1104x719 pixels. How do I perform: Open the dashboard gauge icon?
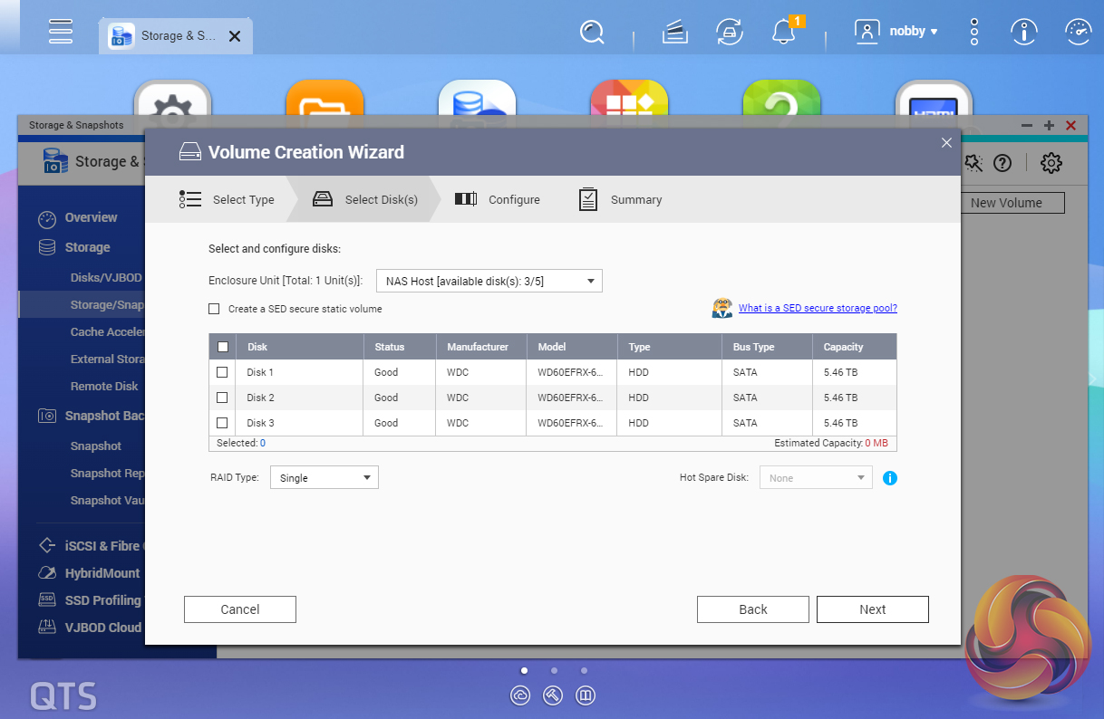pos(1078,33)
